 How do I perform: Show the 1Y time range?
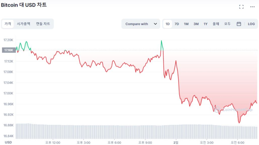pyautogui.click(x=205, y=24)
